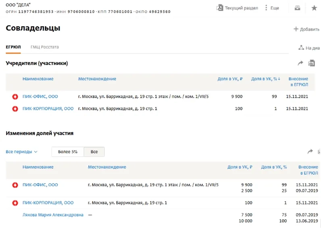Open the diagram view icon

[308, 48]
